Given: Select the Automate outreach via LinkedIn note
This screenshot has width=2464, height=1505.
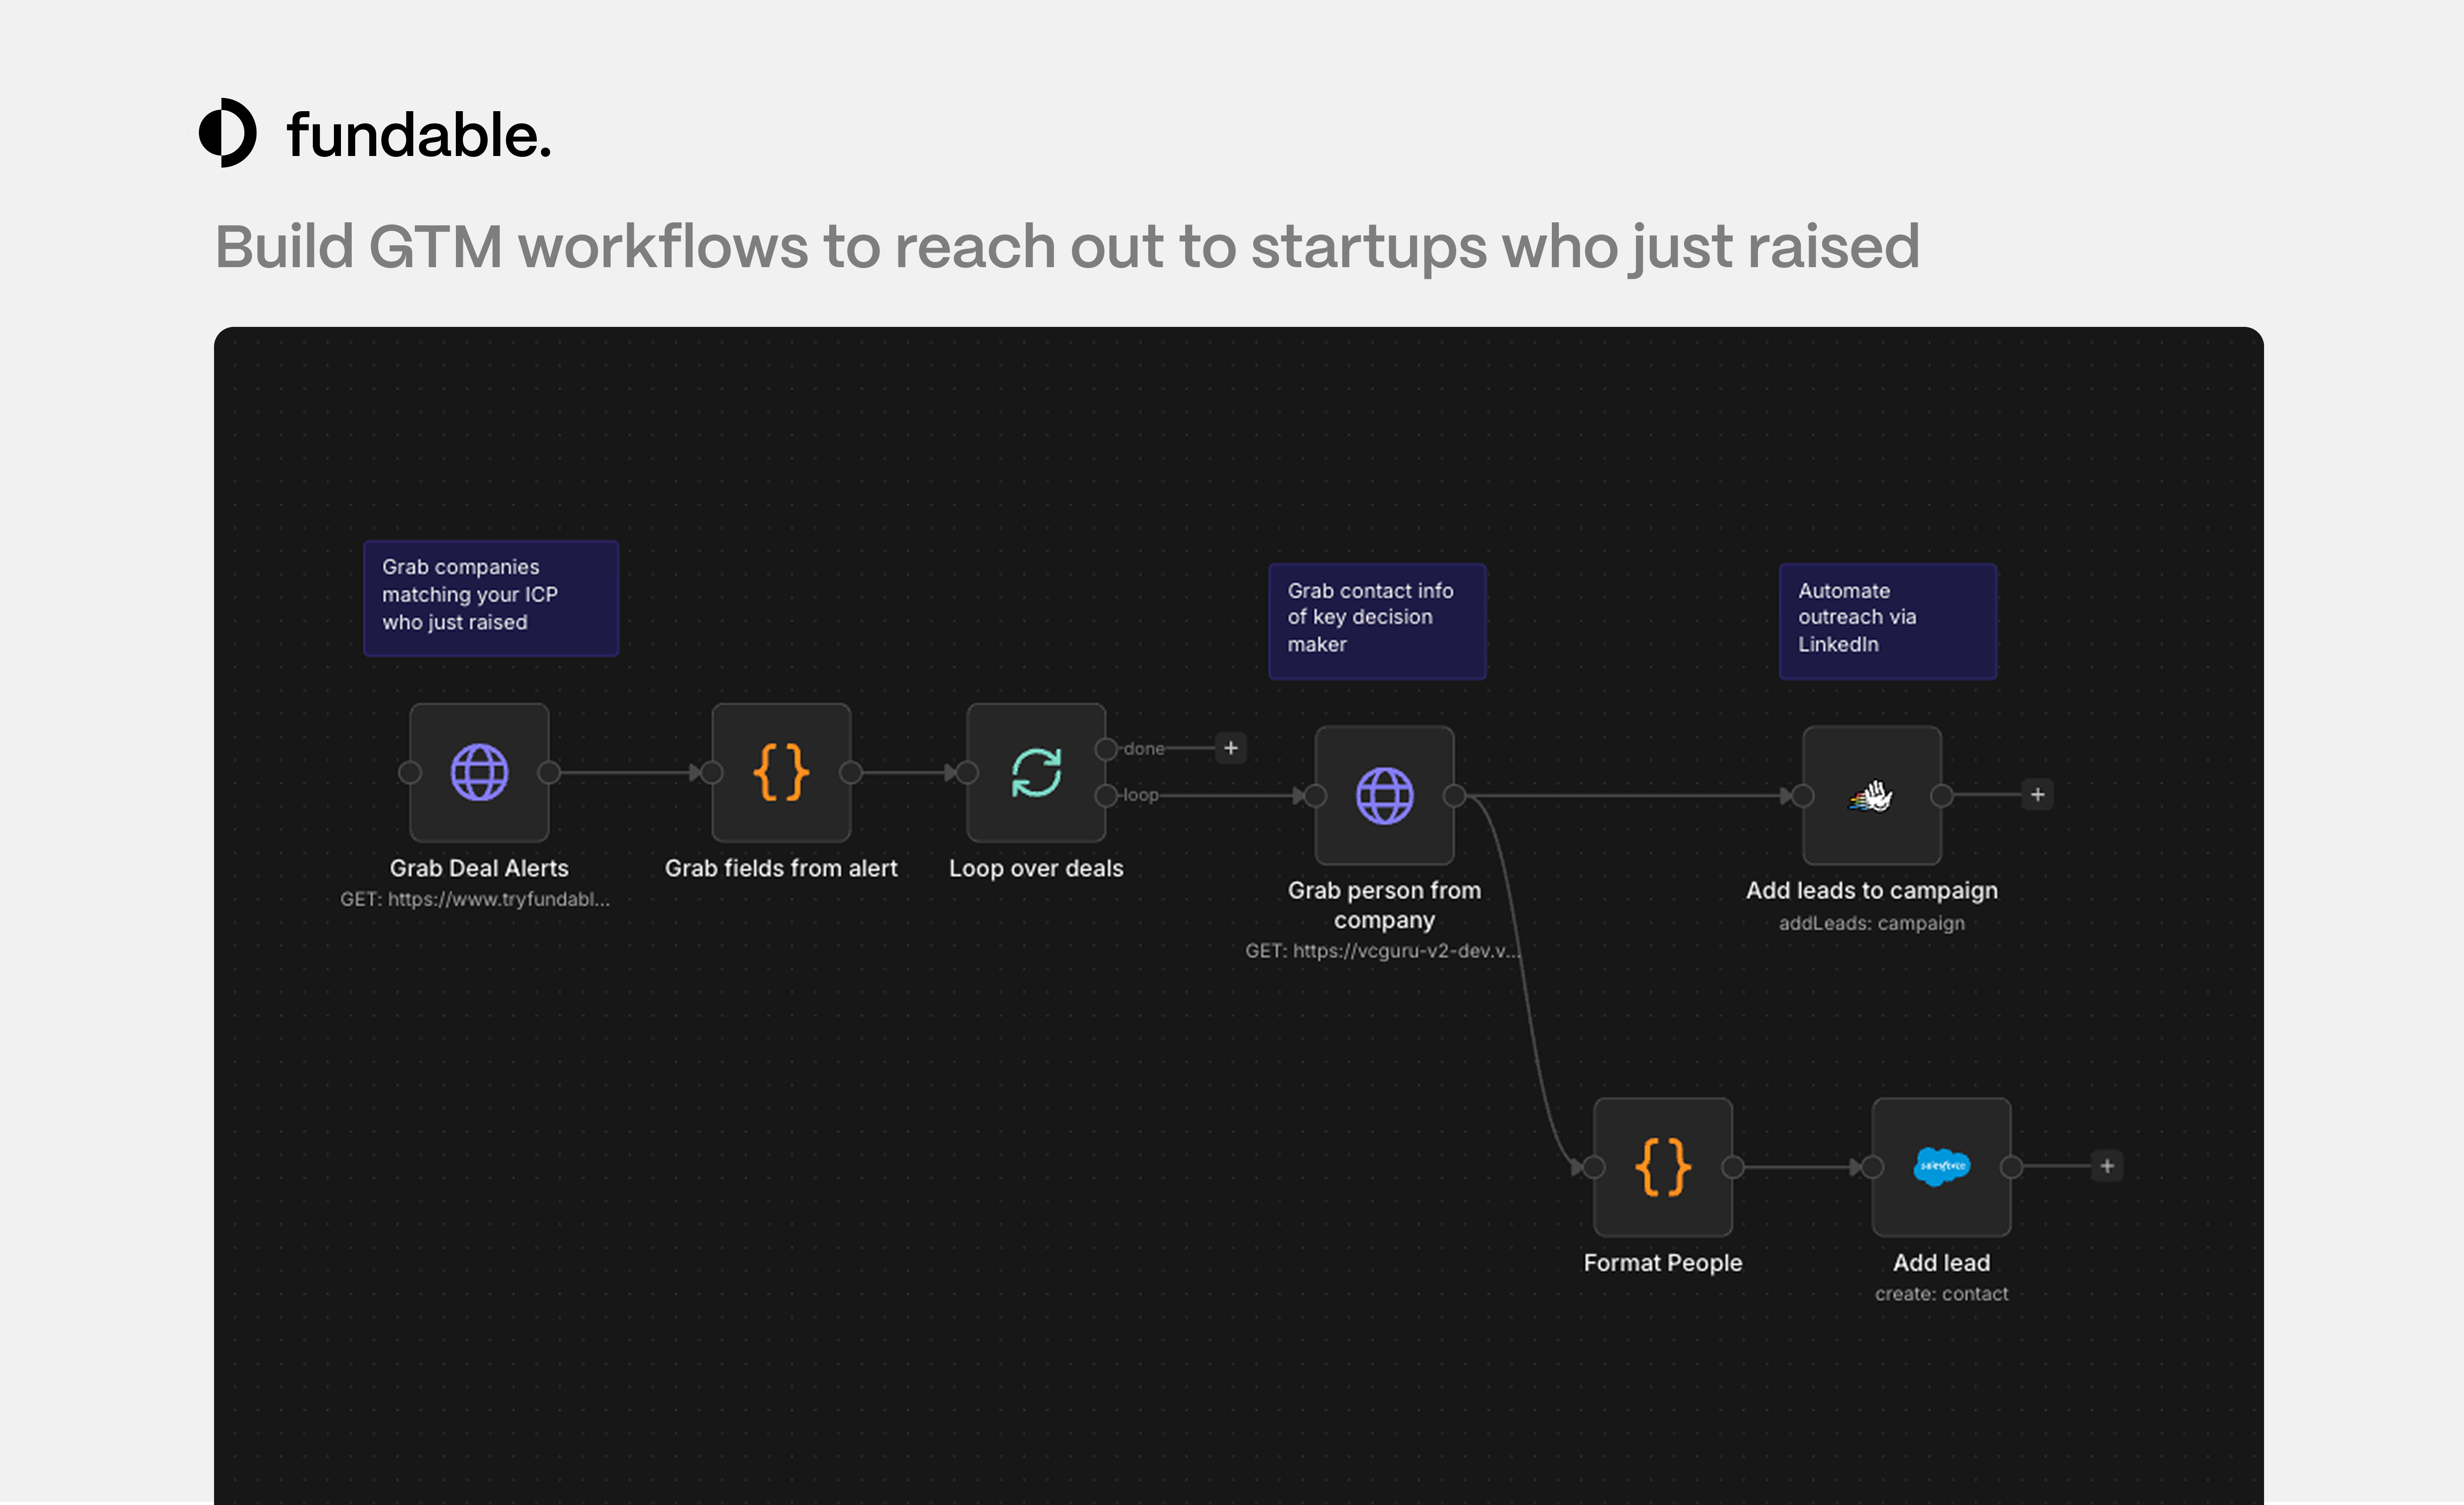Looking at the screenshot, I should [x=1887, y=620].
